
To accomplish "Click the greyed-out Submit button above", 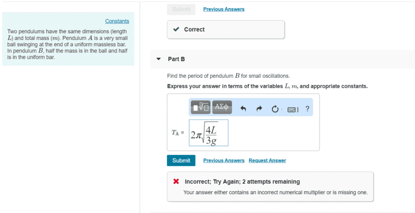I will click(x=181, y=9).
